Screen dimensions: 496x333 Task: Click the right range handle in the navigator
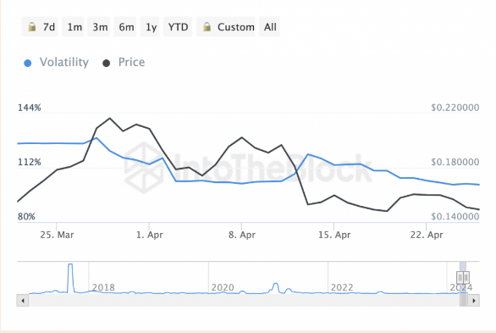[x=466, y=278]
